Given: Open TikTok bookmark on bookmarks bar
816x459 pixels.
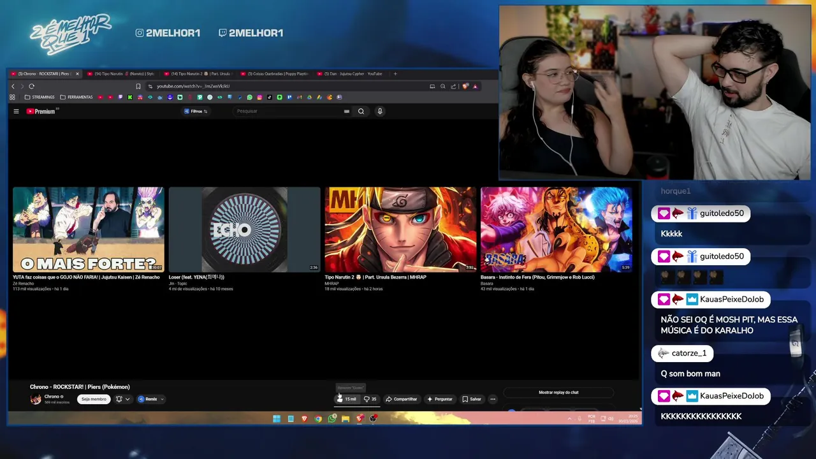Looking at the screenshot, I should (269, 97).
